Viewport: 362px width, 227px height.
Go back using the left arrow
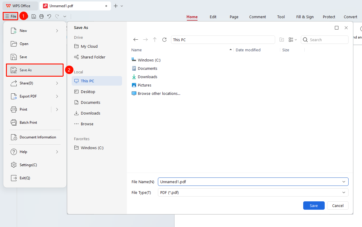coord(136,40)
